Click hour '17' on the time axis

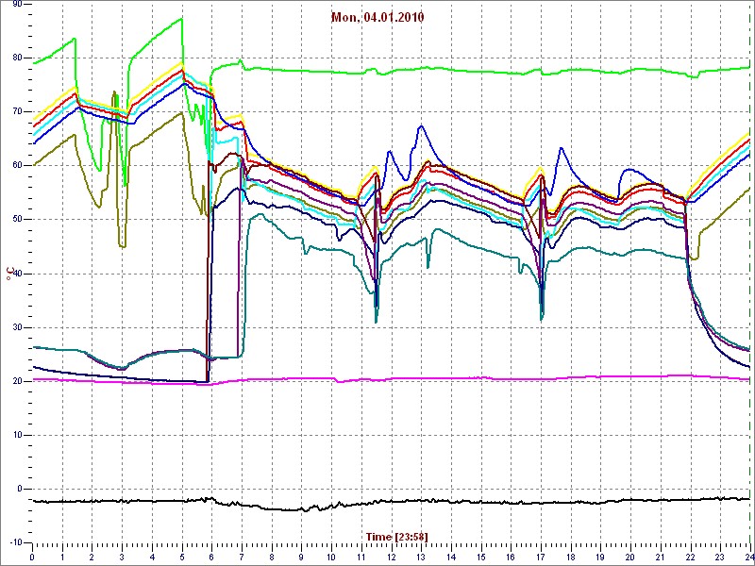click(x=541, y=556)
